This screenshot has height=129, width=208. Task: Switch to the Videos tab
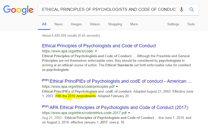click(95, 24)
